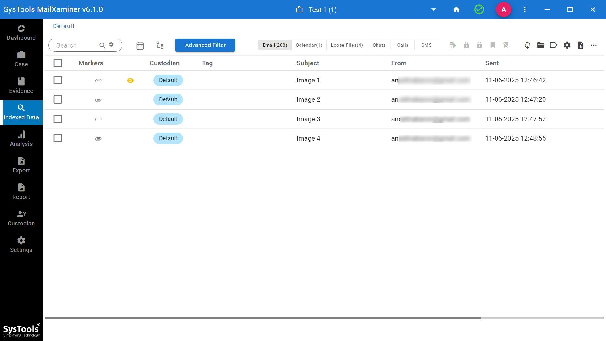This screenshot has width=606, height=341.
Task: Click the attachment icon on Image 4 row
Action: [x=98, y=139]
